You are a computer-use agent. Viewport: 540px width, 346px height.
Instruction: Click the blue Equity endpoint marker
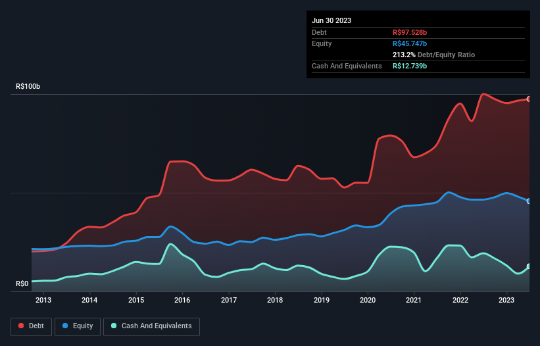click(529, 201)
